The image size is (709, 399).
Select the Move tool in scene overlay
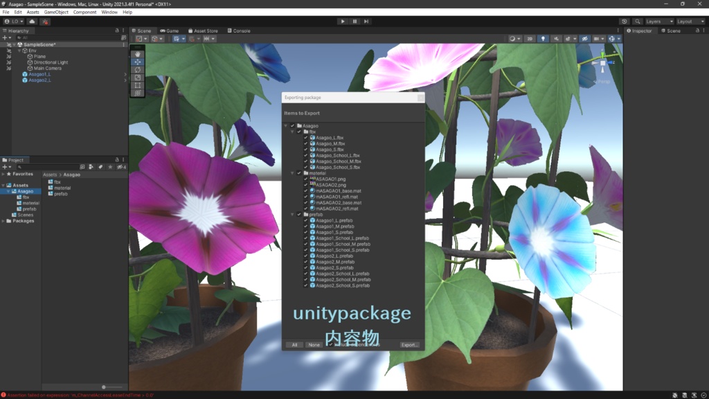tap(138, 62)
